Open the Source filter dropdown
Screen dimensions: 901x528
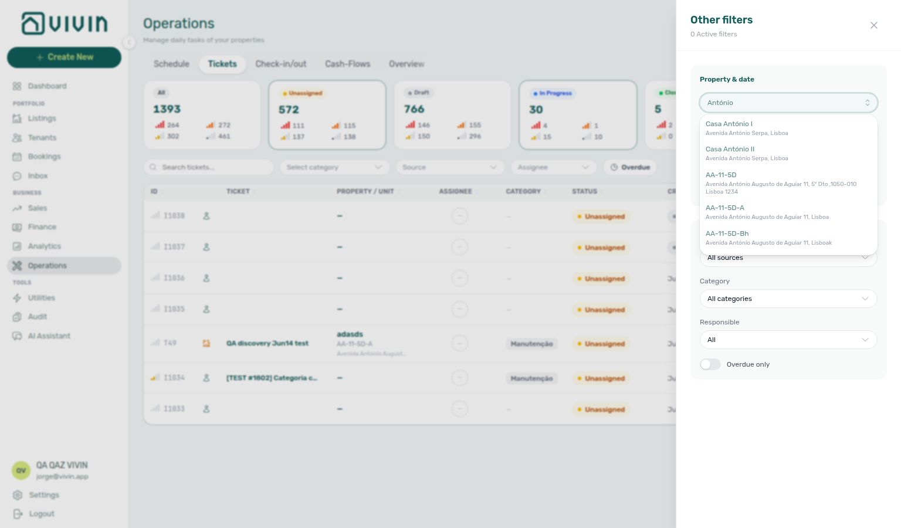coord(450,167)
